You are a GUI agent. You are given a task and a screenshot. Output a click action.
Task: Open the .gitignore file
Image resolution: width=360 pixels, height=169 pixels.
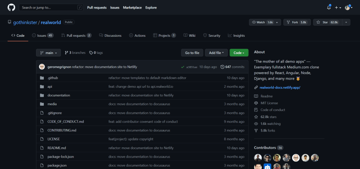click(55, 113)
